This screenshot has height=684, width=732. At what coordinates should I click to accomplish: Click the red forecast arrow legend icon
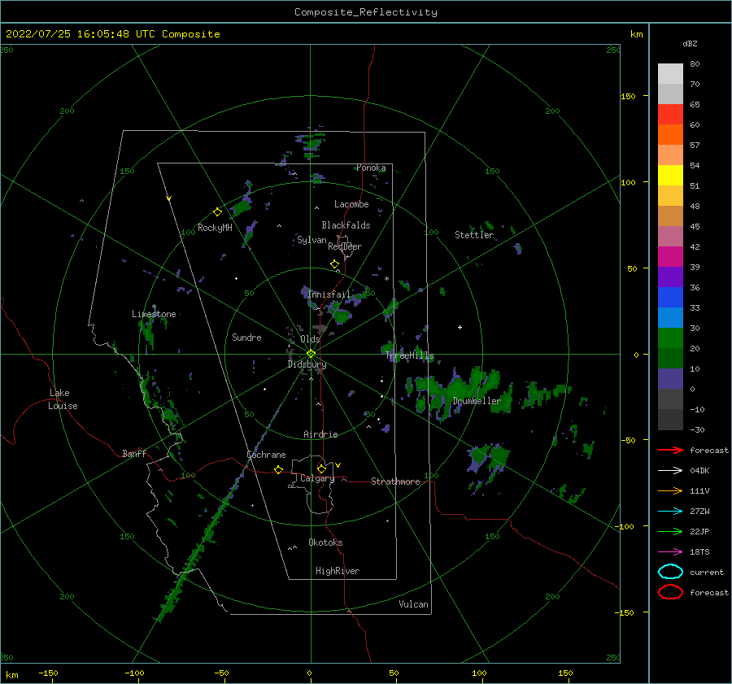pyautogui.click(x=670, y=450)
